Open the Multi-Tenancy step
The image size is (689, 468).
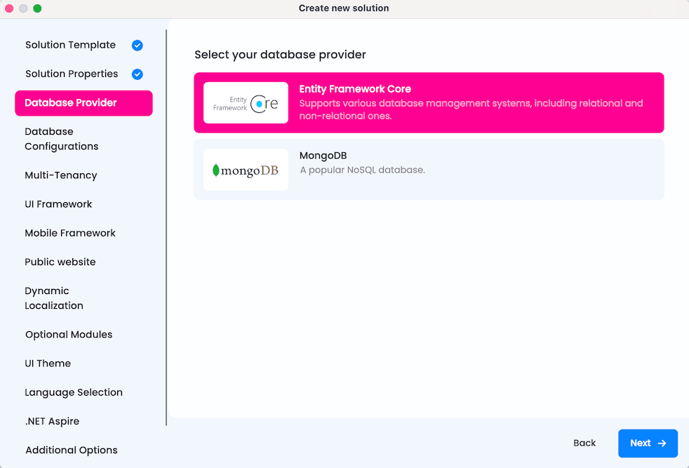coord(61,175)
